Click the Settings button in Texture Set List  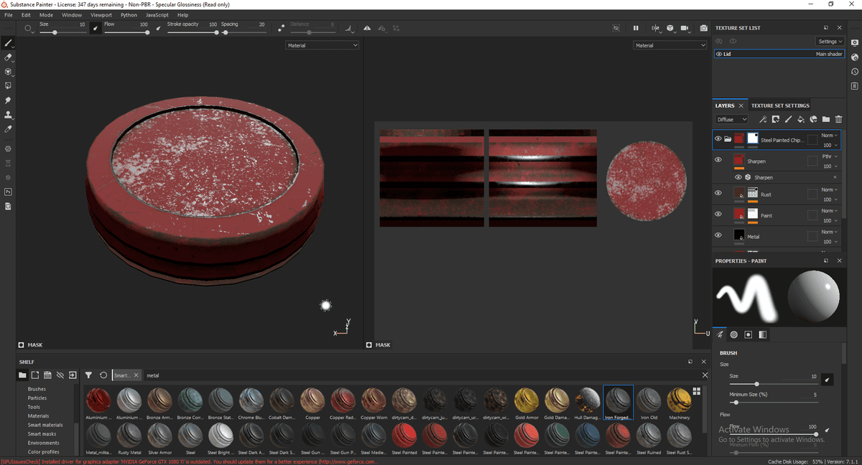[830, 41]
